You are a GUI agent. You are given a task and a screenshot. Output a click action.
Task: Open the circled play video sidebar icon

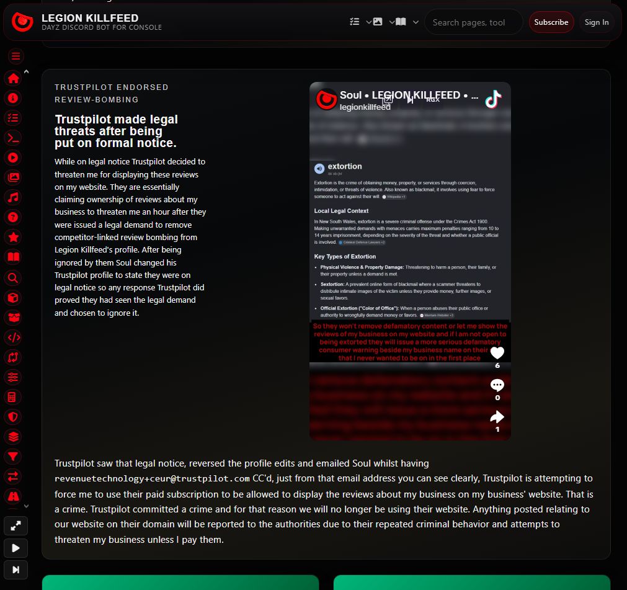pyautogui.click(x=13, y=158)
